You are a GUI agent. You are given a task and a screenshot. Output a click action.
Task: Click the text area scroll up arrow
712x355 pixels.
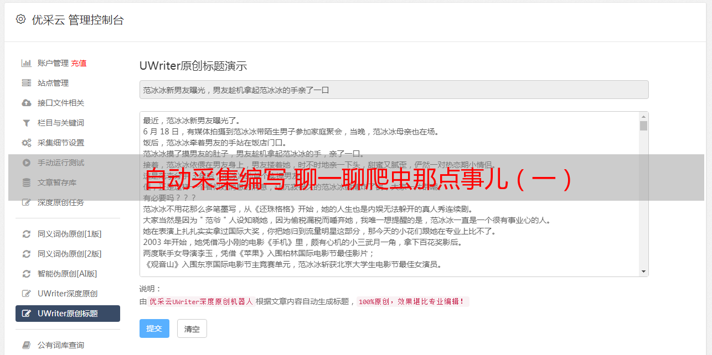643,117
